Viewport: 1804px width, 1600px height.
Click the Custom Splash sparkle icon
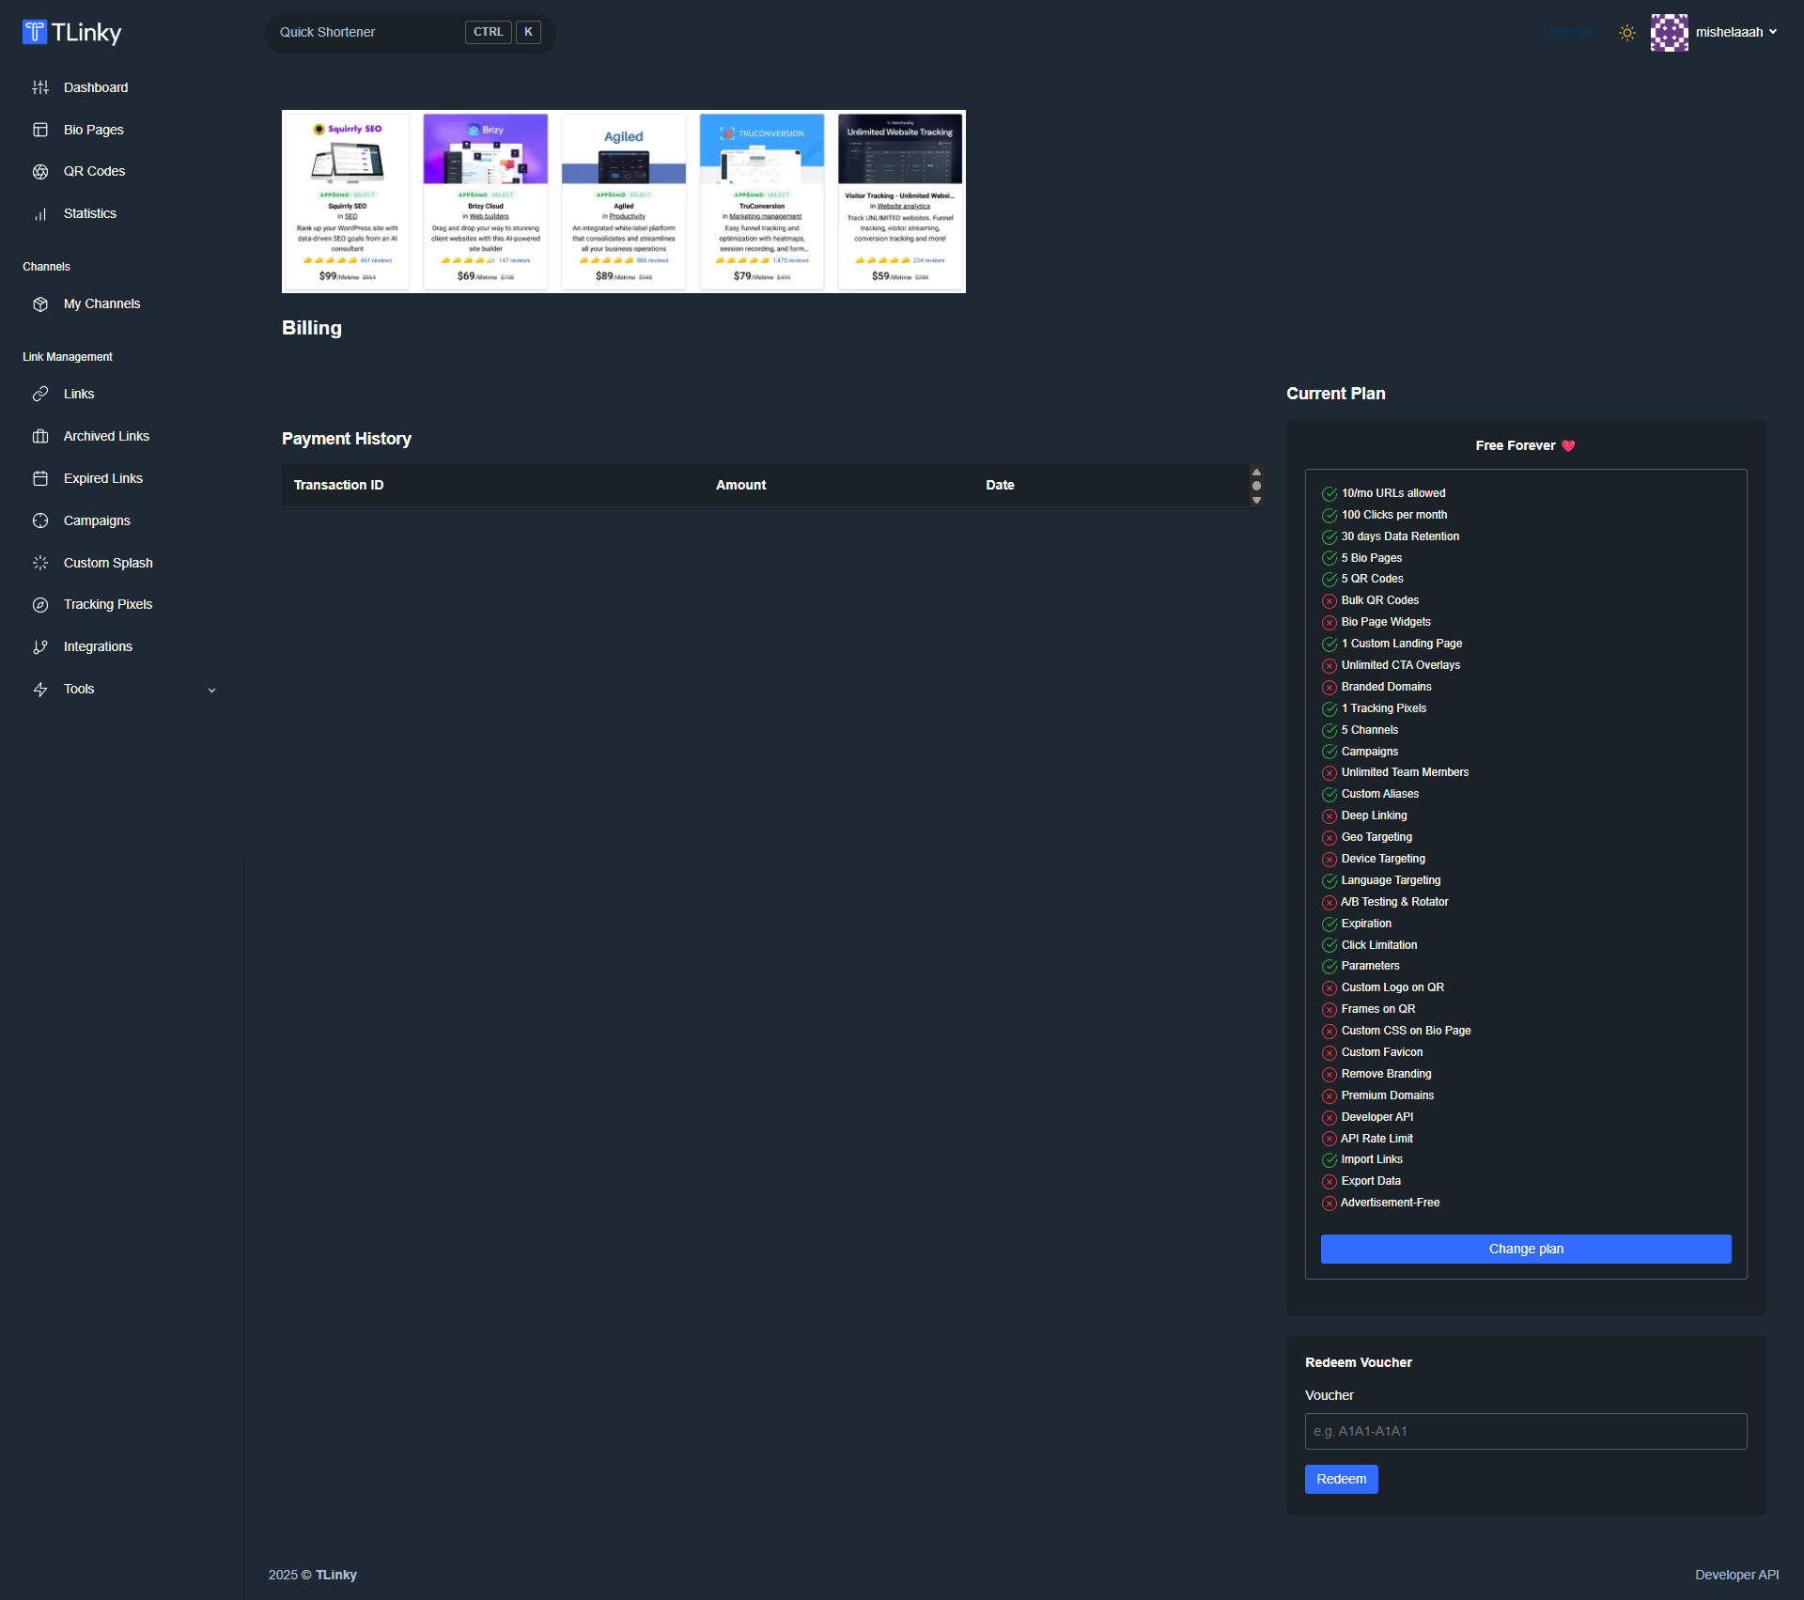[x=40, y=563]
